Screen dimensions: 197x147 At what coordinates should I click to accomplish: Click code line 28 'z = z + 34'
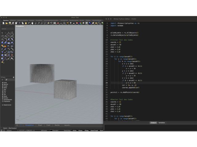(131, 83)
